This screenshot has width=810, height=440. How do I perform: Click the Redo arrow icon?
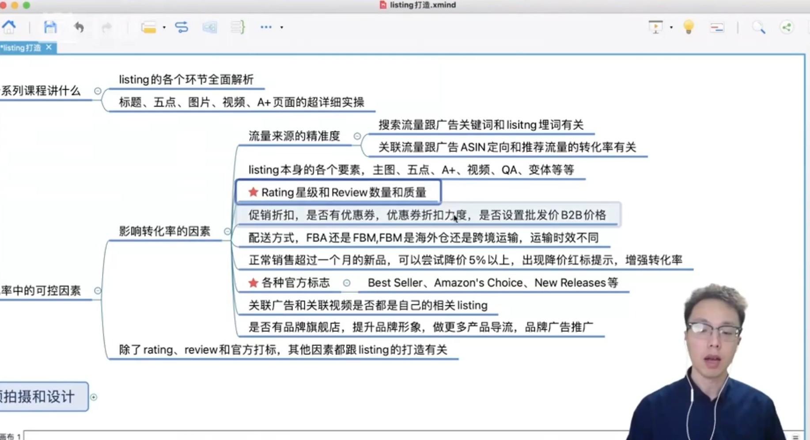106,27
